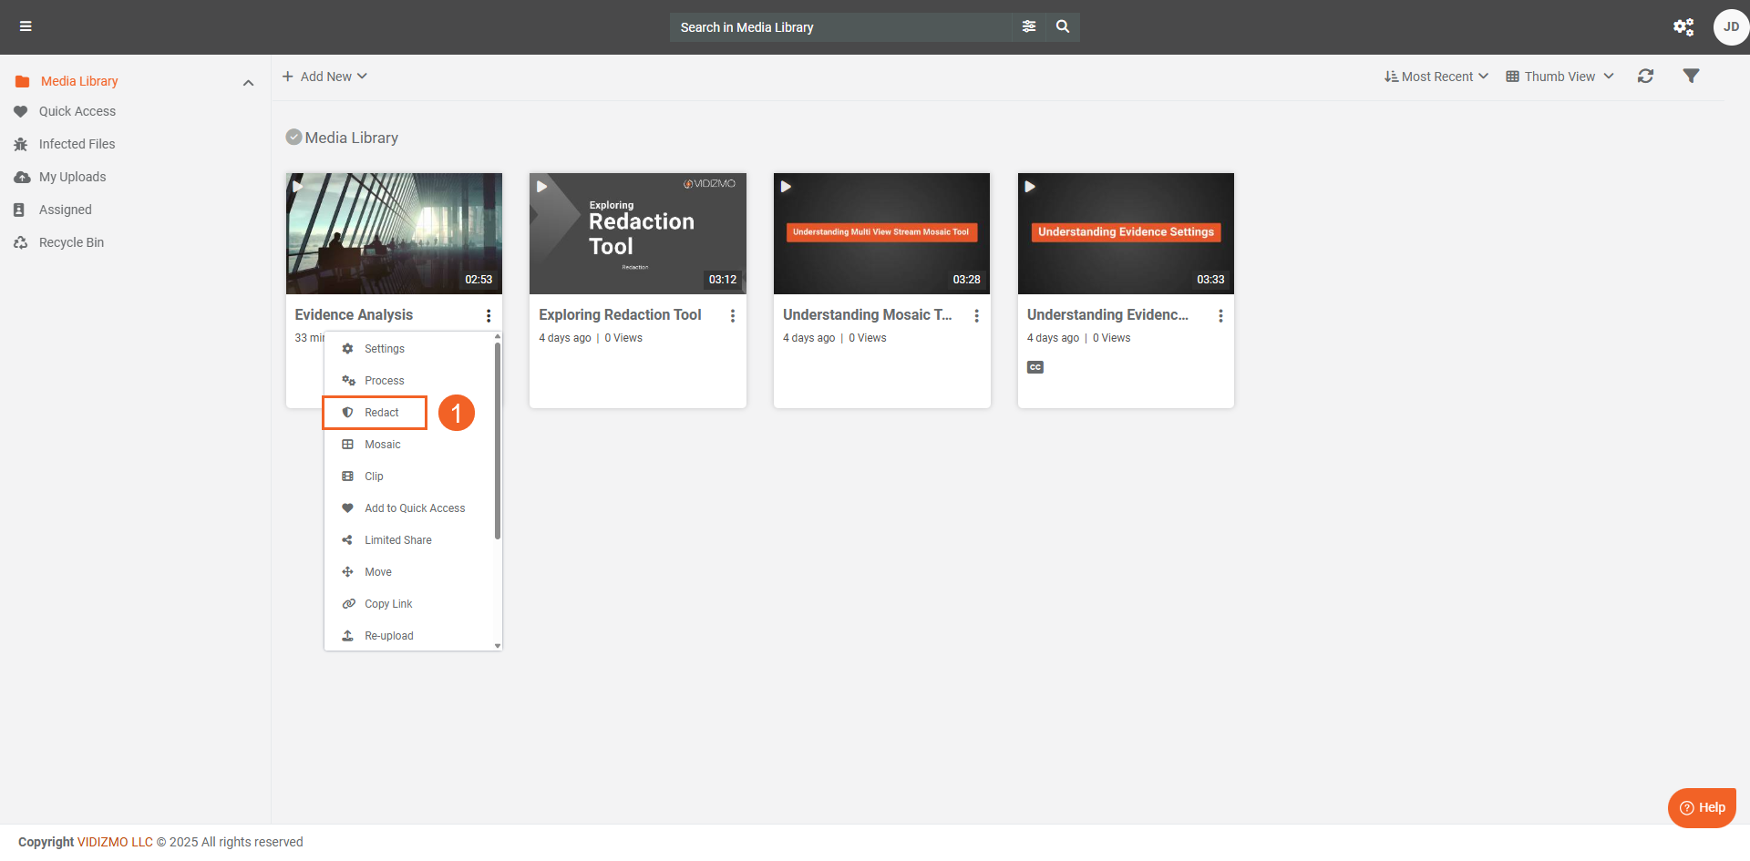Expand the Add New dropdown

pos(325,77)
